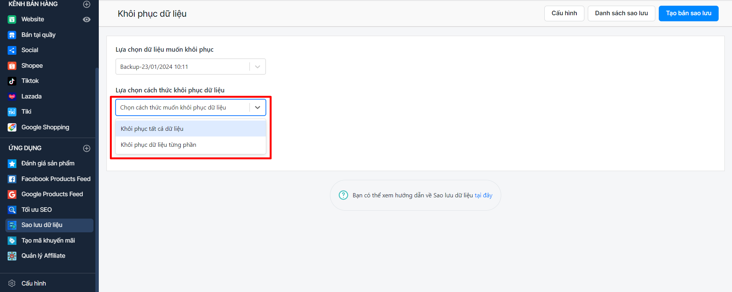Add a new app next to ỨNG DỤNG
The image size is (732, 292).
coord(87,148)
